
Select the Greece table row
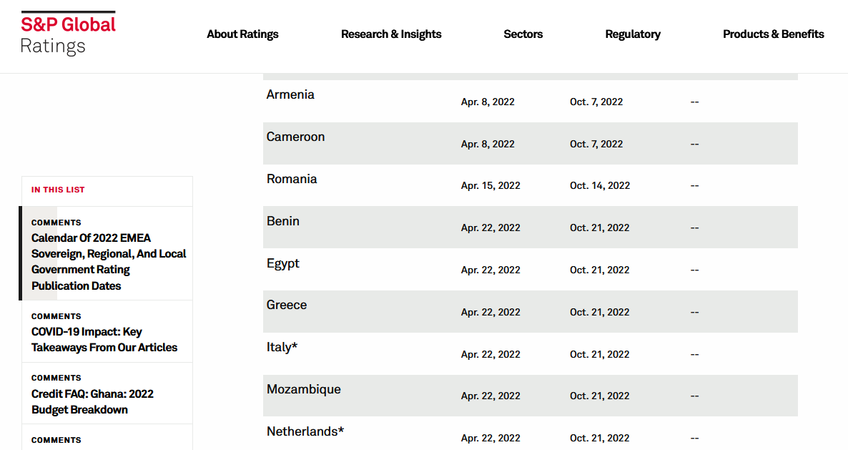pos(287,305)
